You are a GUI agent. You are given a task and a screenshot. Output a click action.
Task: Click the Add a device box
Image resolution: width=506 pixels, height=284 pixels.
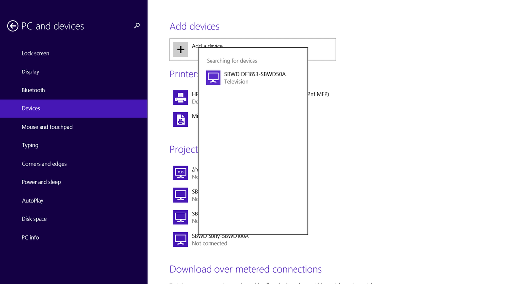click(x=253, y=50)
